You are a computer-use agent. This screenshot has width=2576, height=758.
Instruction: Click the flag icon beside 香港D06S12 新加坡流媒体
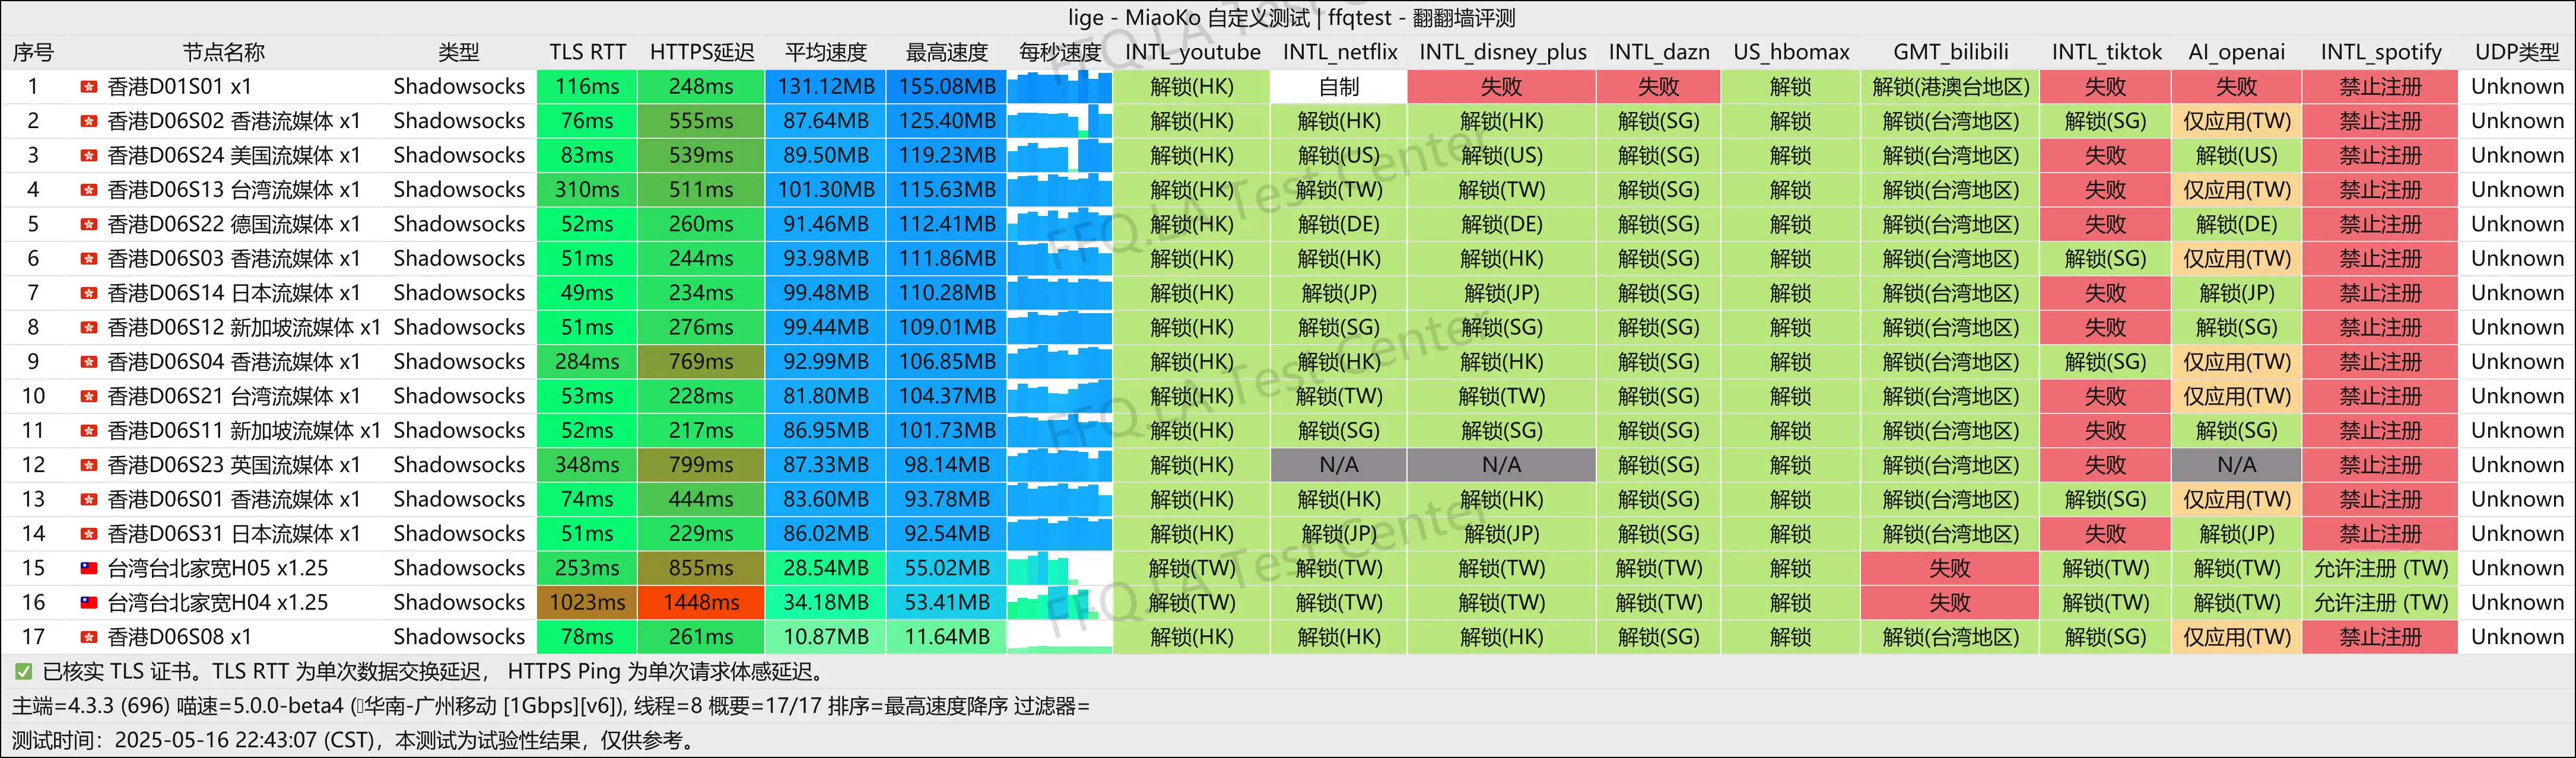(89, 328)
